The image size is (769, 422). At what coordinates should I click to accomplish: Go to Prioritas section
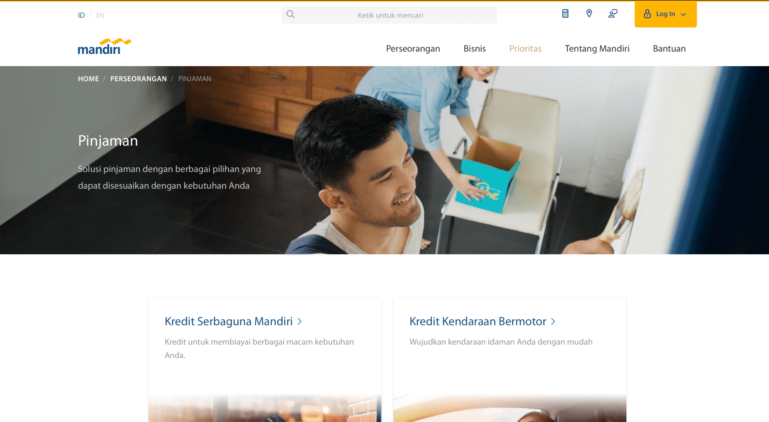click(x=525, y=49)
